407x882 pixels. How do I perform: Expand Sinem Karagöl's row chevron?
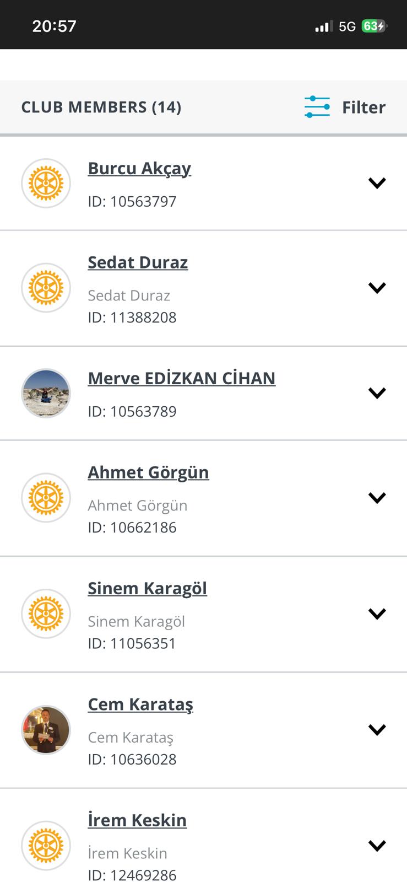(x=377, y=614)
